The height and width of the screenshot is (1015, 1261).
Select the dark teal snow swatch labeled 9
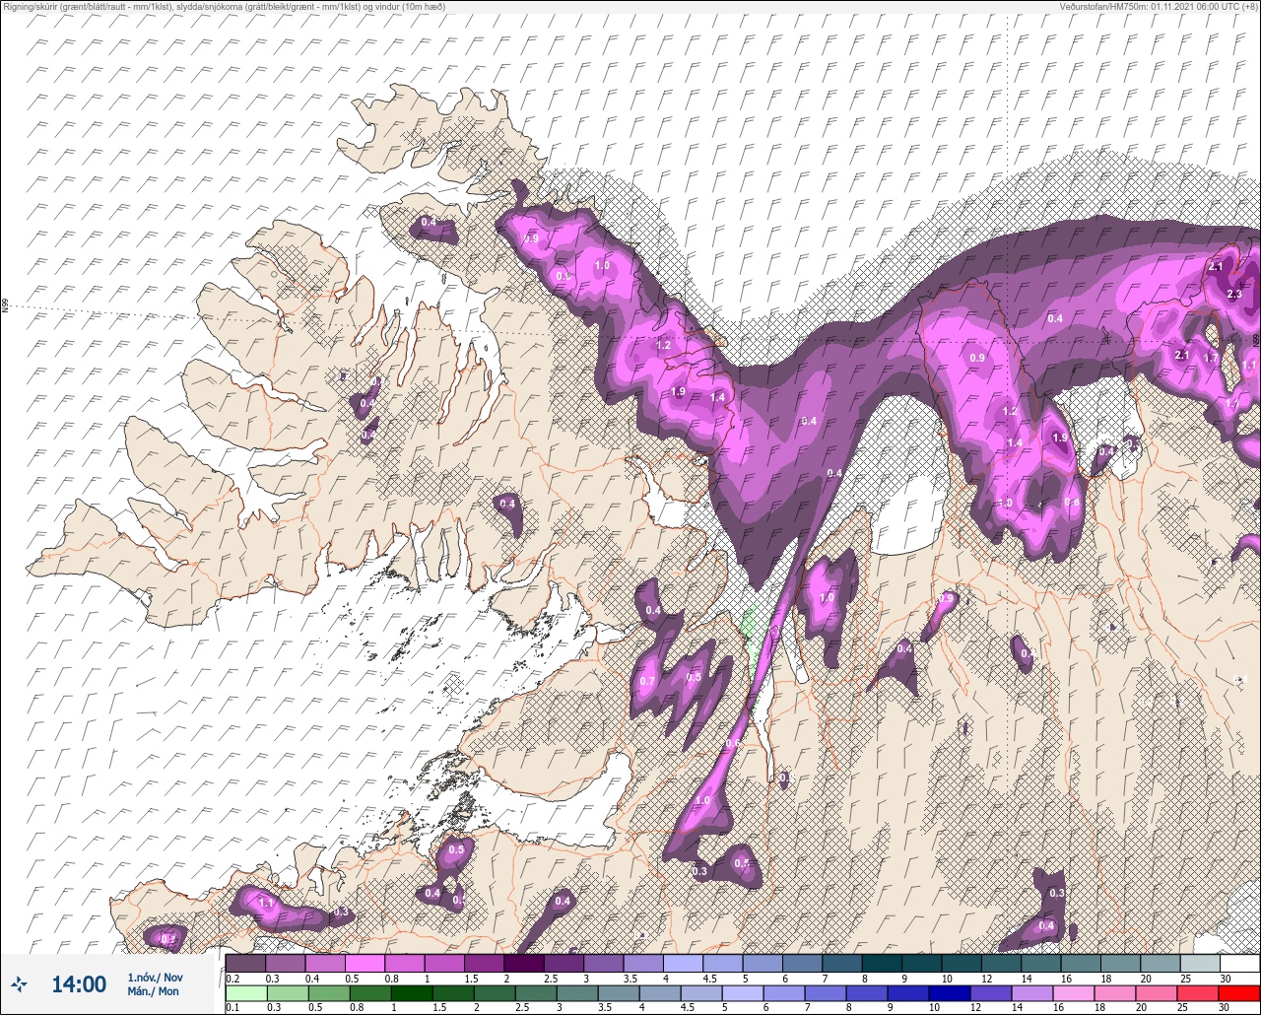tap(922, 963)
